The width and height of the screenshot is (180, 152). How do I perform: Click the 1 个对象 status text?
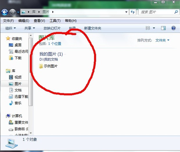(30, 140)
